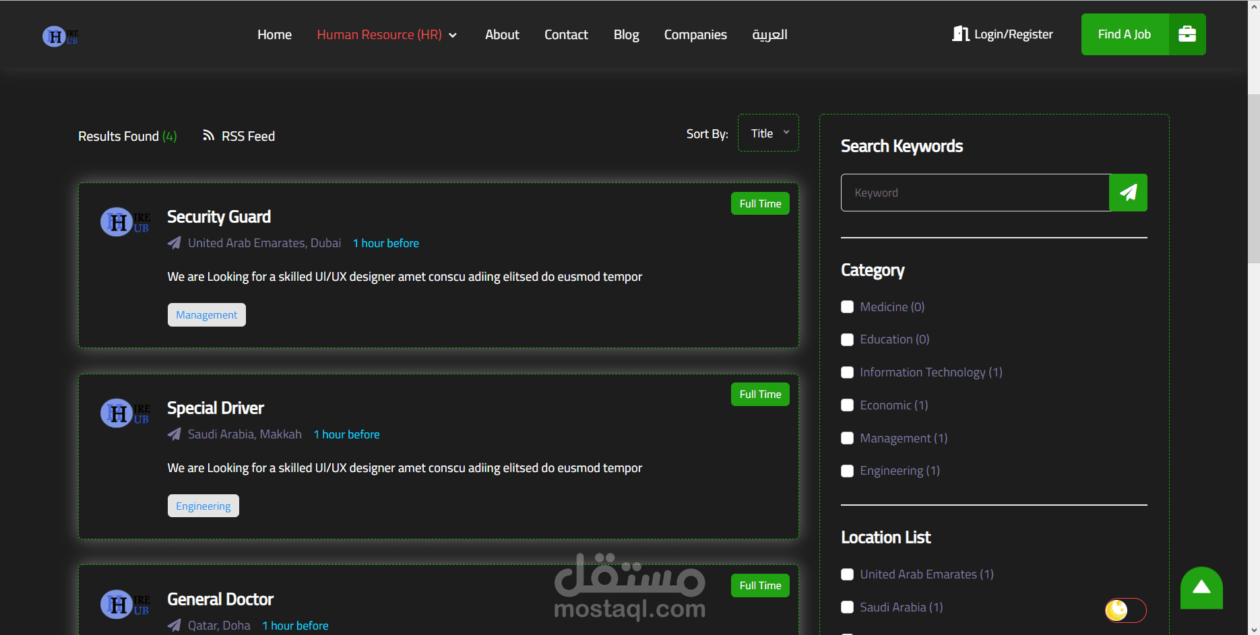Open the Blog page
The height and width of the screenshot is (635, 1260).
(626, 34)
